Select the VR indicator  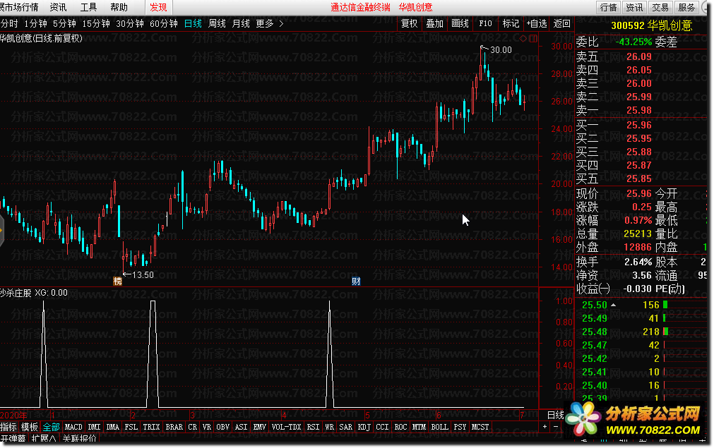click(x=207, y=427)
